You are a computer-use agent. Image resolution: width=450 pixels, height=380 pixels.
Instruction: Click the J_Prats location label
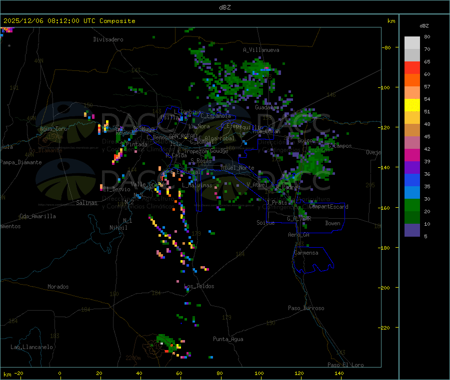click(277, 203)
